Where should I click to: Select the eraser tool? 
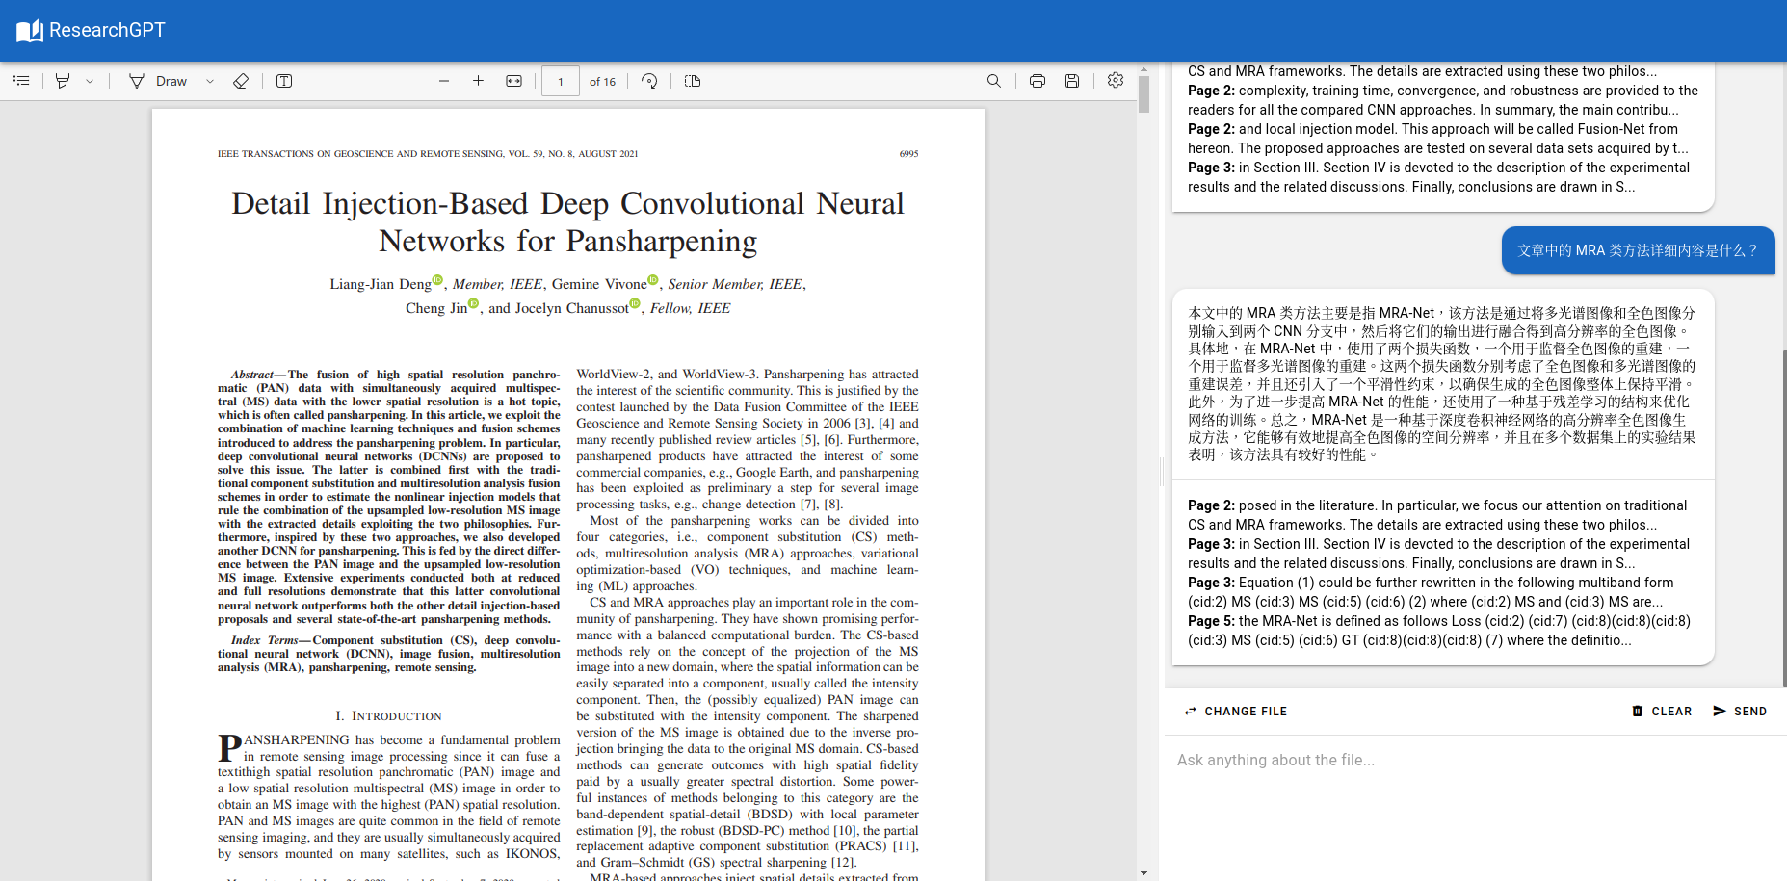pos(241,81)
